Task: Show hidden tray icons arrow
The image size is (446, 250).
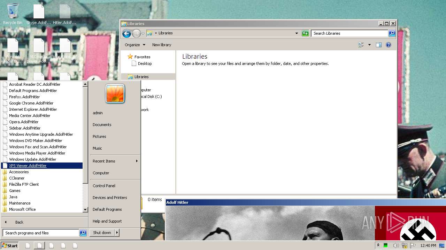Action: [x=378, y=245]
